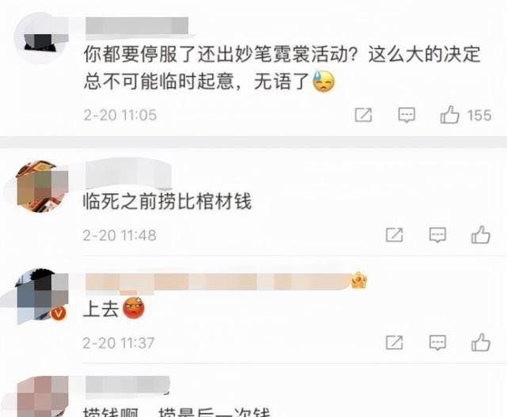Open the verified commenter's avatar with V badge
Image resolution: width=507 pixels, height=417 pixels.
(41, 296)
